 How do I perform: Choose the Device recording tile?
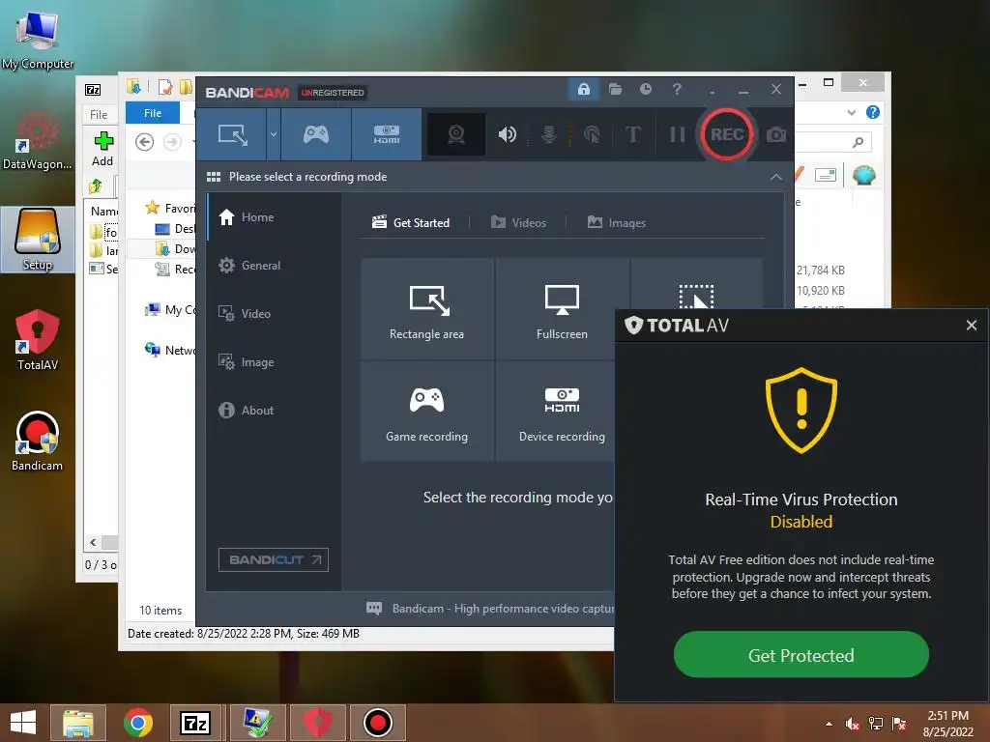[556, 411]
